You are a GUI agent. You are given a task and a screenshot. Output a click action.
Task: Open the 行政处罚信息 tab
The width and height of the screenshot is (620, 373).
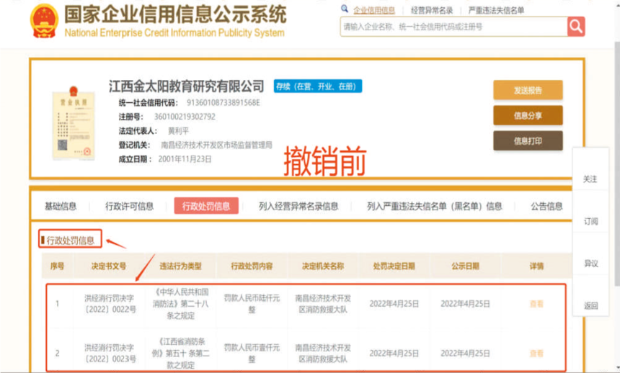click(206, 206)
